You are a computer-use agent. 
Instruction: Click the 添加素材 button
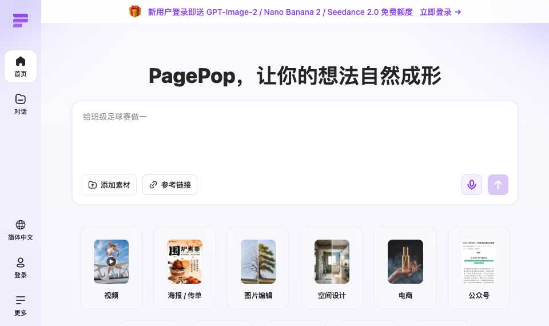109,185
